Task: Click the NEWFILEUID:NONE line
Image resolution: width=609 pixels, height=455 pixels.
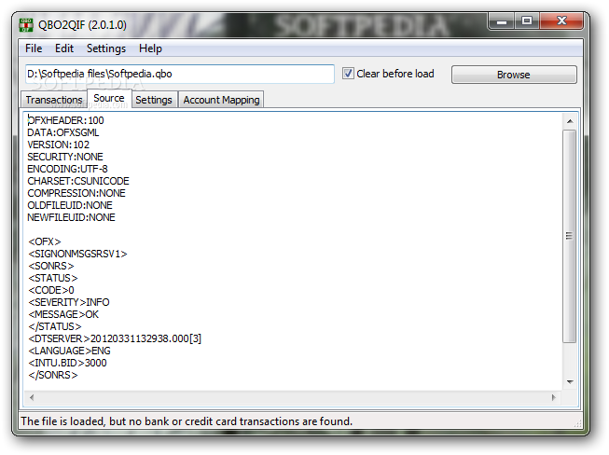Action: 71,217
